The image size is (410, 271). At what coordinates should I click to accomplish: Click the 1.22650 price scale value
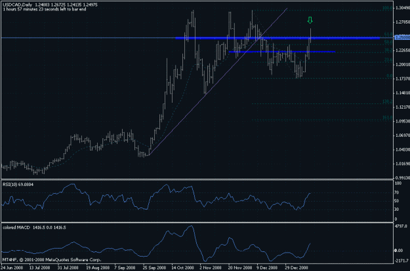[403, 50]
